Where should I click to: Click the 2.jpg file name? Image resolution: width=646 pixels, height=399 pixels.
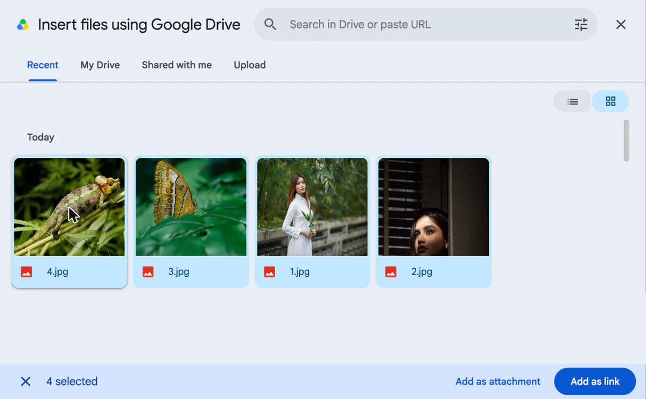pos(422,272)
